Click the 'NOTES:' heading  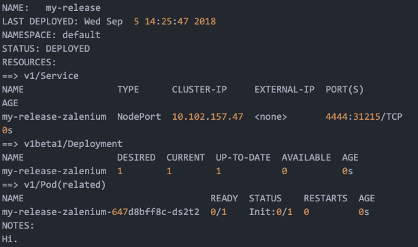pyautogui.click(x=18, y=225)
